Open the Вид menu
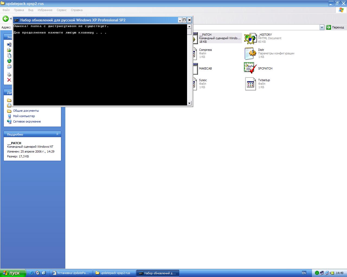347x277 pixels. (31, 10)
